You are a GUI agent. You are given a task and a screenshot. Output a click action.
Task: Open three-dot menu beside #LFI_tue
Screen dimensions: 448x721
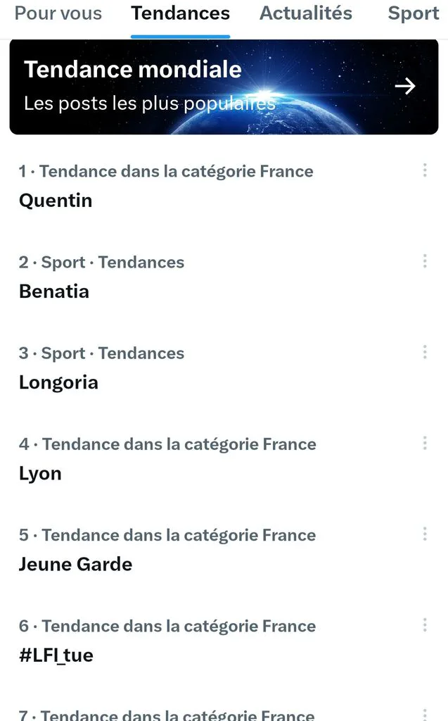click(x=425, y=625)
